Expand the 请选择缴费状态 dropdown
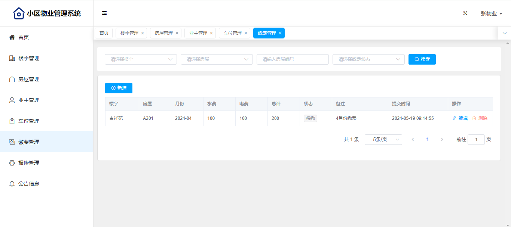Image resolution: width=511 pixels, height=227 pixels. pos(368,59)
